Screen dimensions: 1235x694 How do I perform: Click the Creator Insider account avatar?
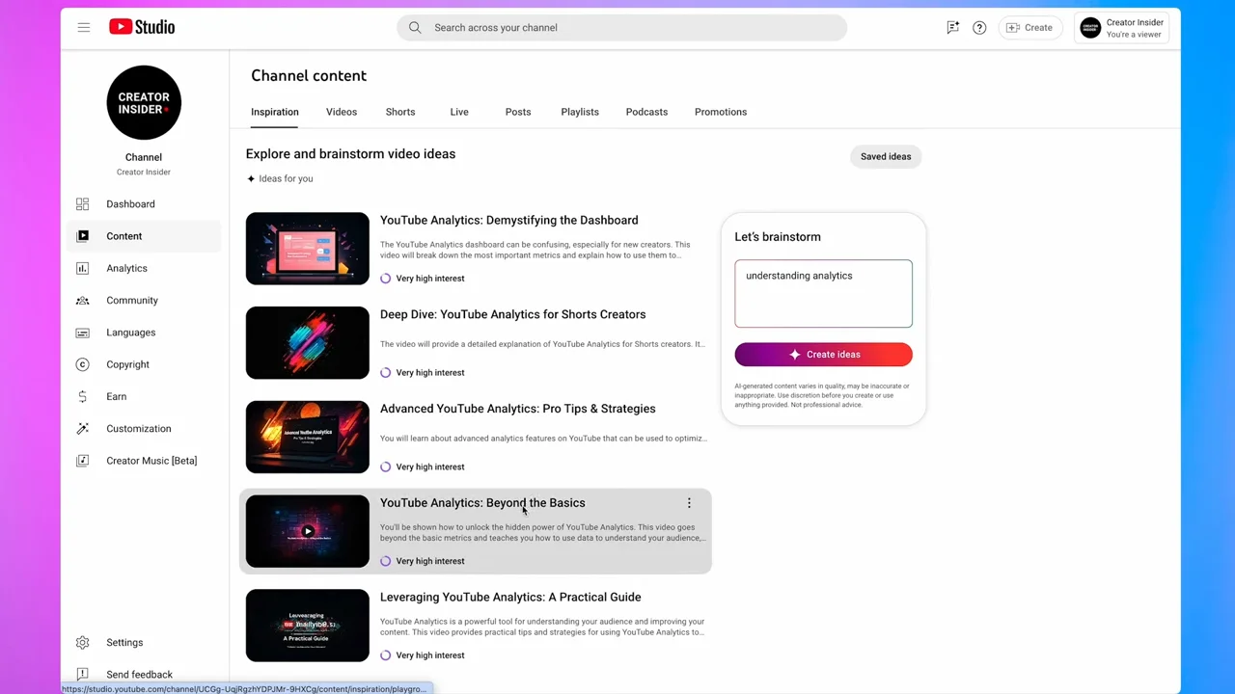point(1090,28)
